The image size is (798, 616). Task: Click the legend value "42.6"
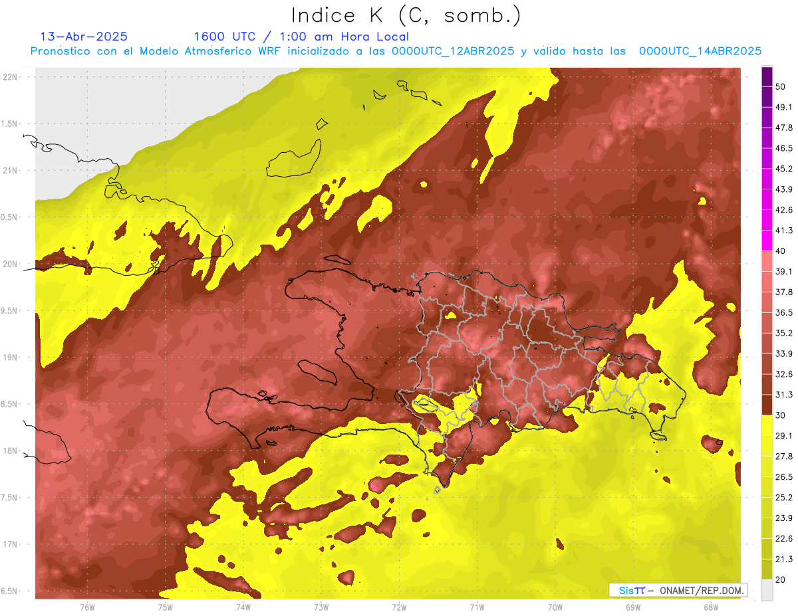784,210
